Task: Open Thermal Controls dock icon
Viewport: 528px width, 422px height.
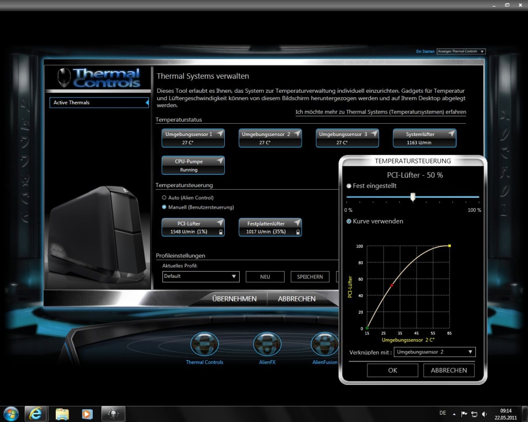Action: (x=204, y=344)
